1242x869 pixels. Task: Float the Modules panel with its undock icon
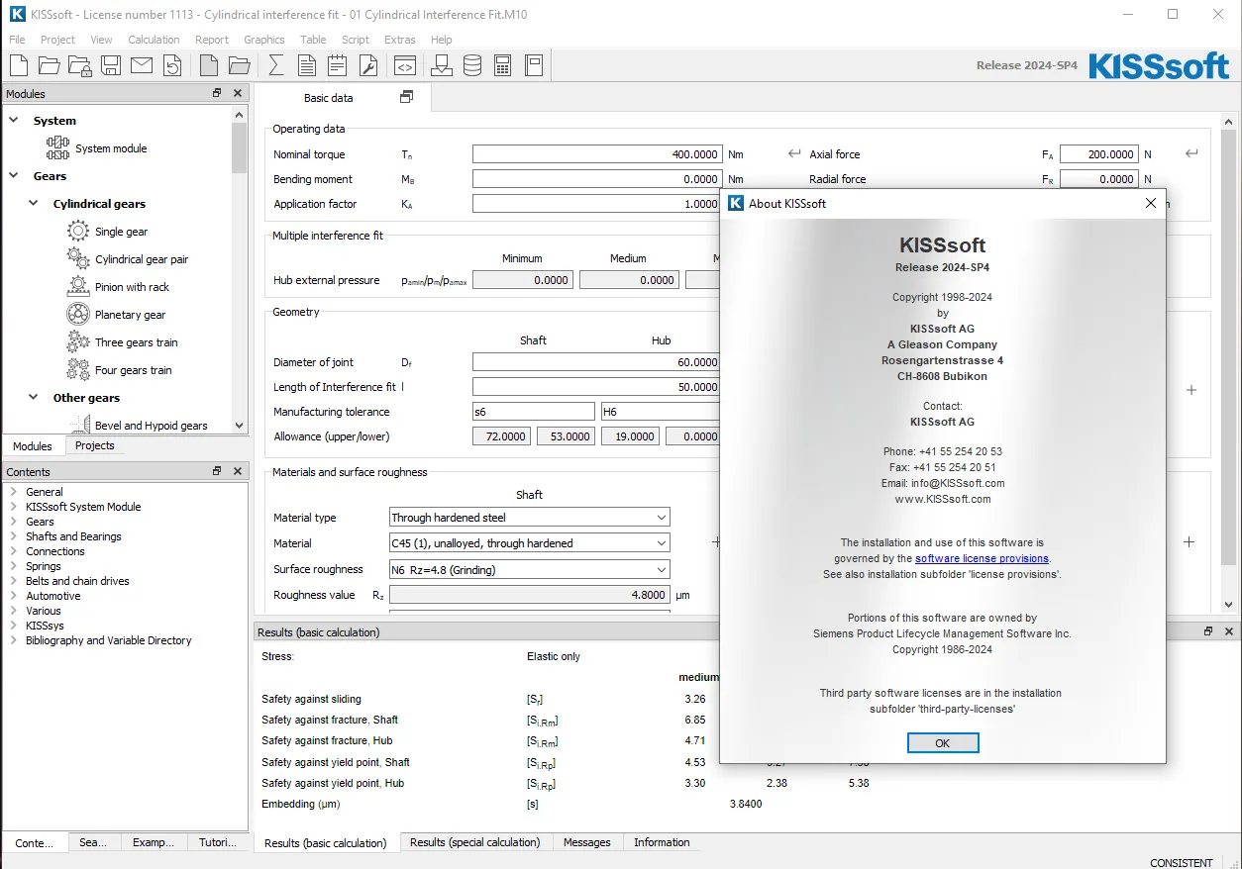point(217,93)
